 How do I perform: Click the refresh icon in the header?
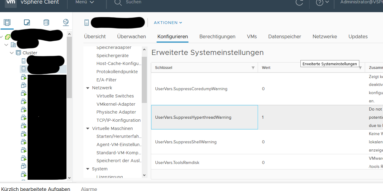pos(299,3)
